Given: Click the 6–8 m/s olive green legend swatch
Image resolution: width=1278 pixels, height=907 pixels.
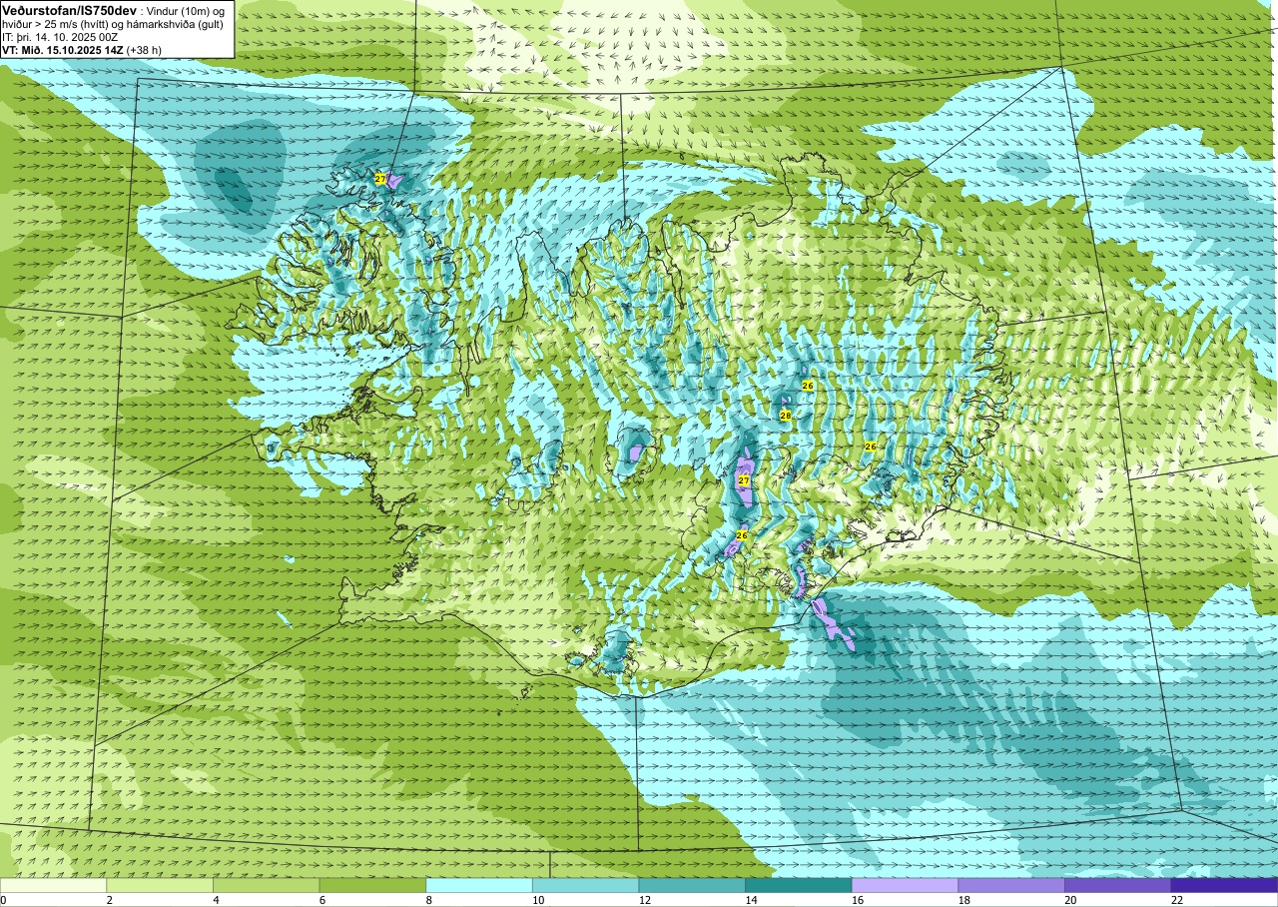Looking at the screenshot, I should click(372, 885).
